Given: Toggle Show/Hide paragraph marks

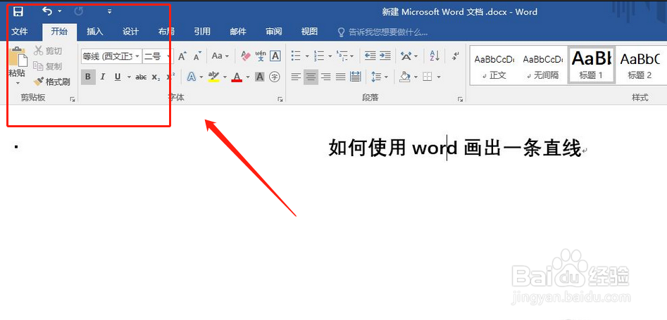Looking at the screenshot, I should pyautogui.click(x=456, y=56).
